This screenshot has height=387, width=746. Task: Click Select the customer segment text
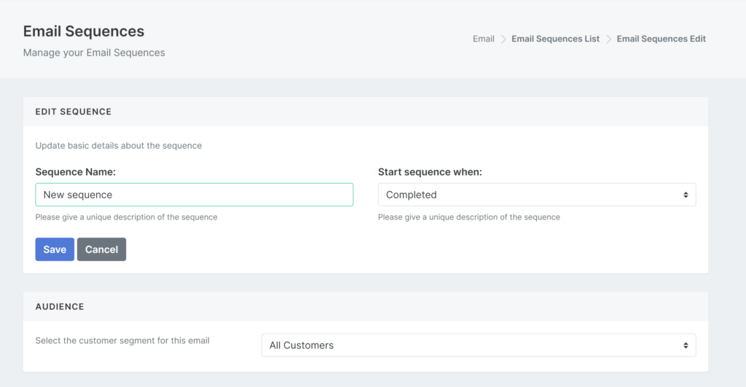coord(122,341)
